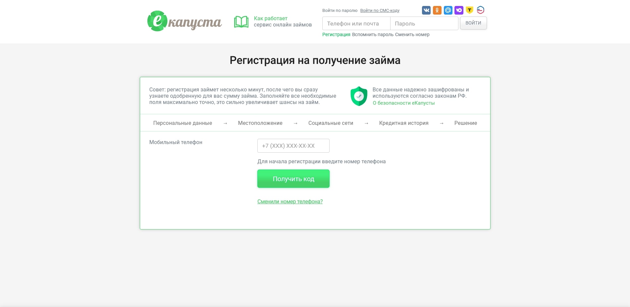Log in with the Mail.ru @ icon
The width and height of the screenshot is (630, 307).
click(x=448, y=10)
